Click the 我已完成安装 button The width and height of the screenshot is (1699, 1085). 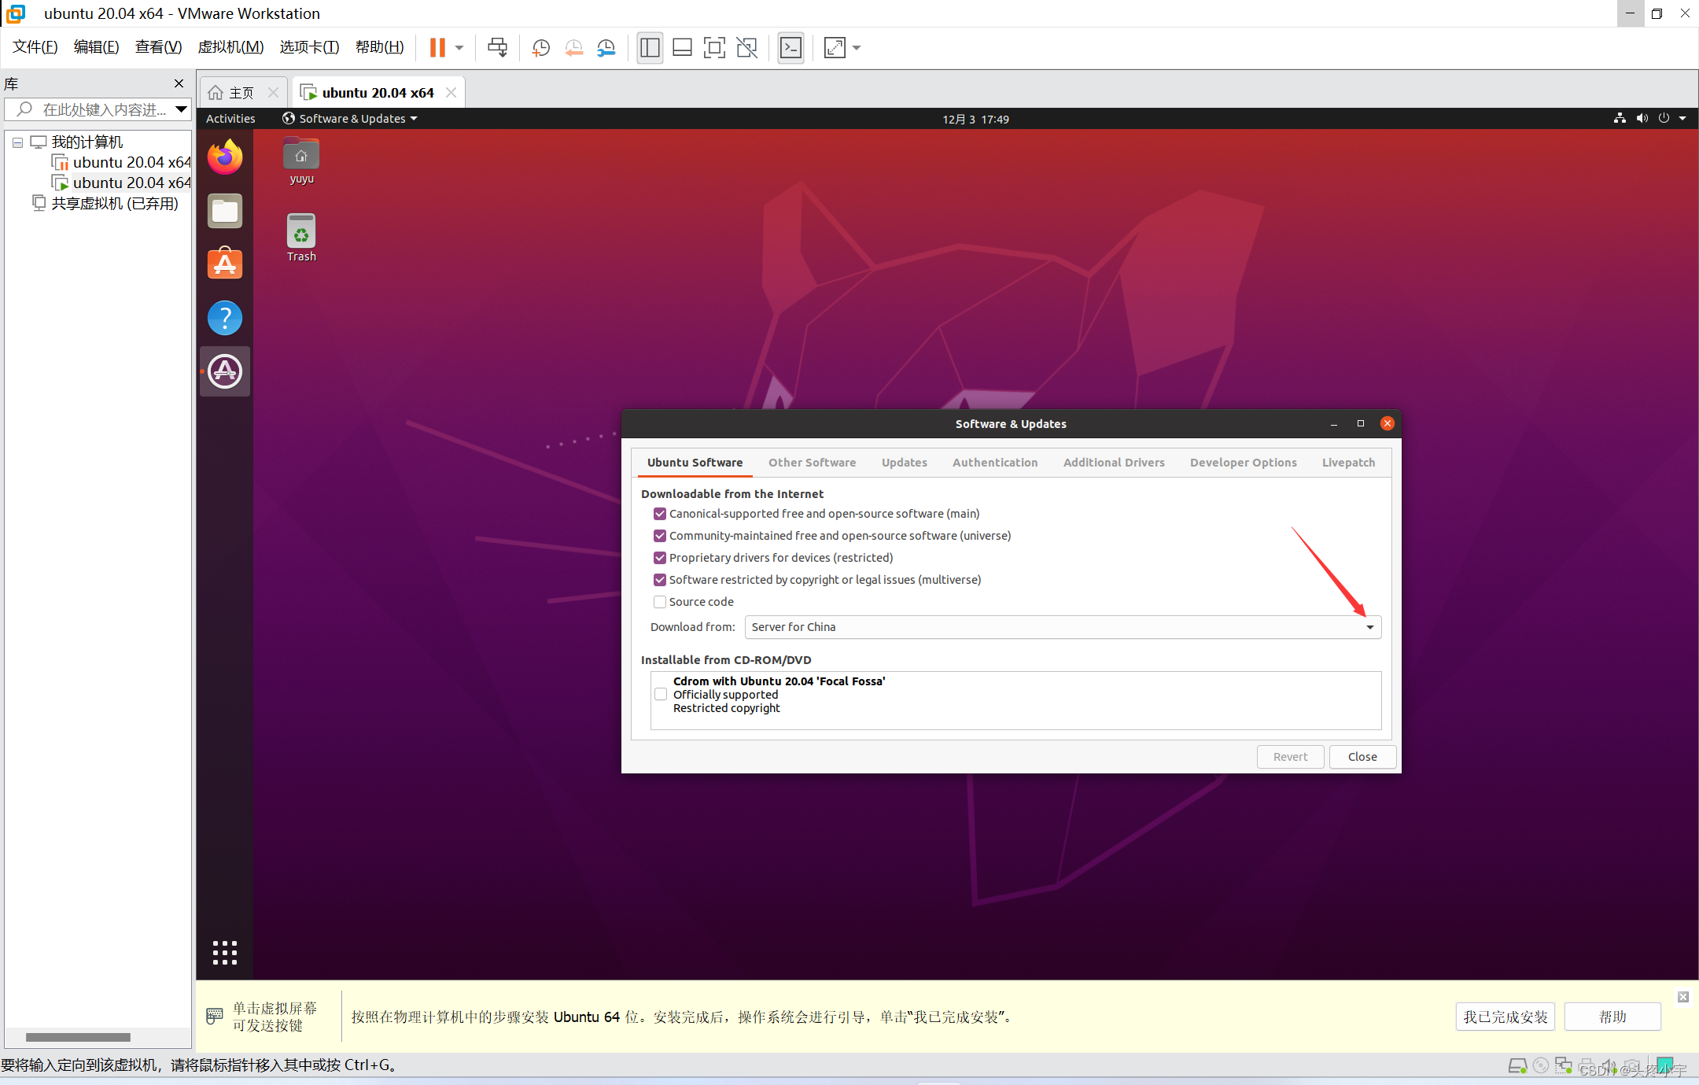[1505, 1017]
